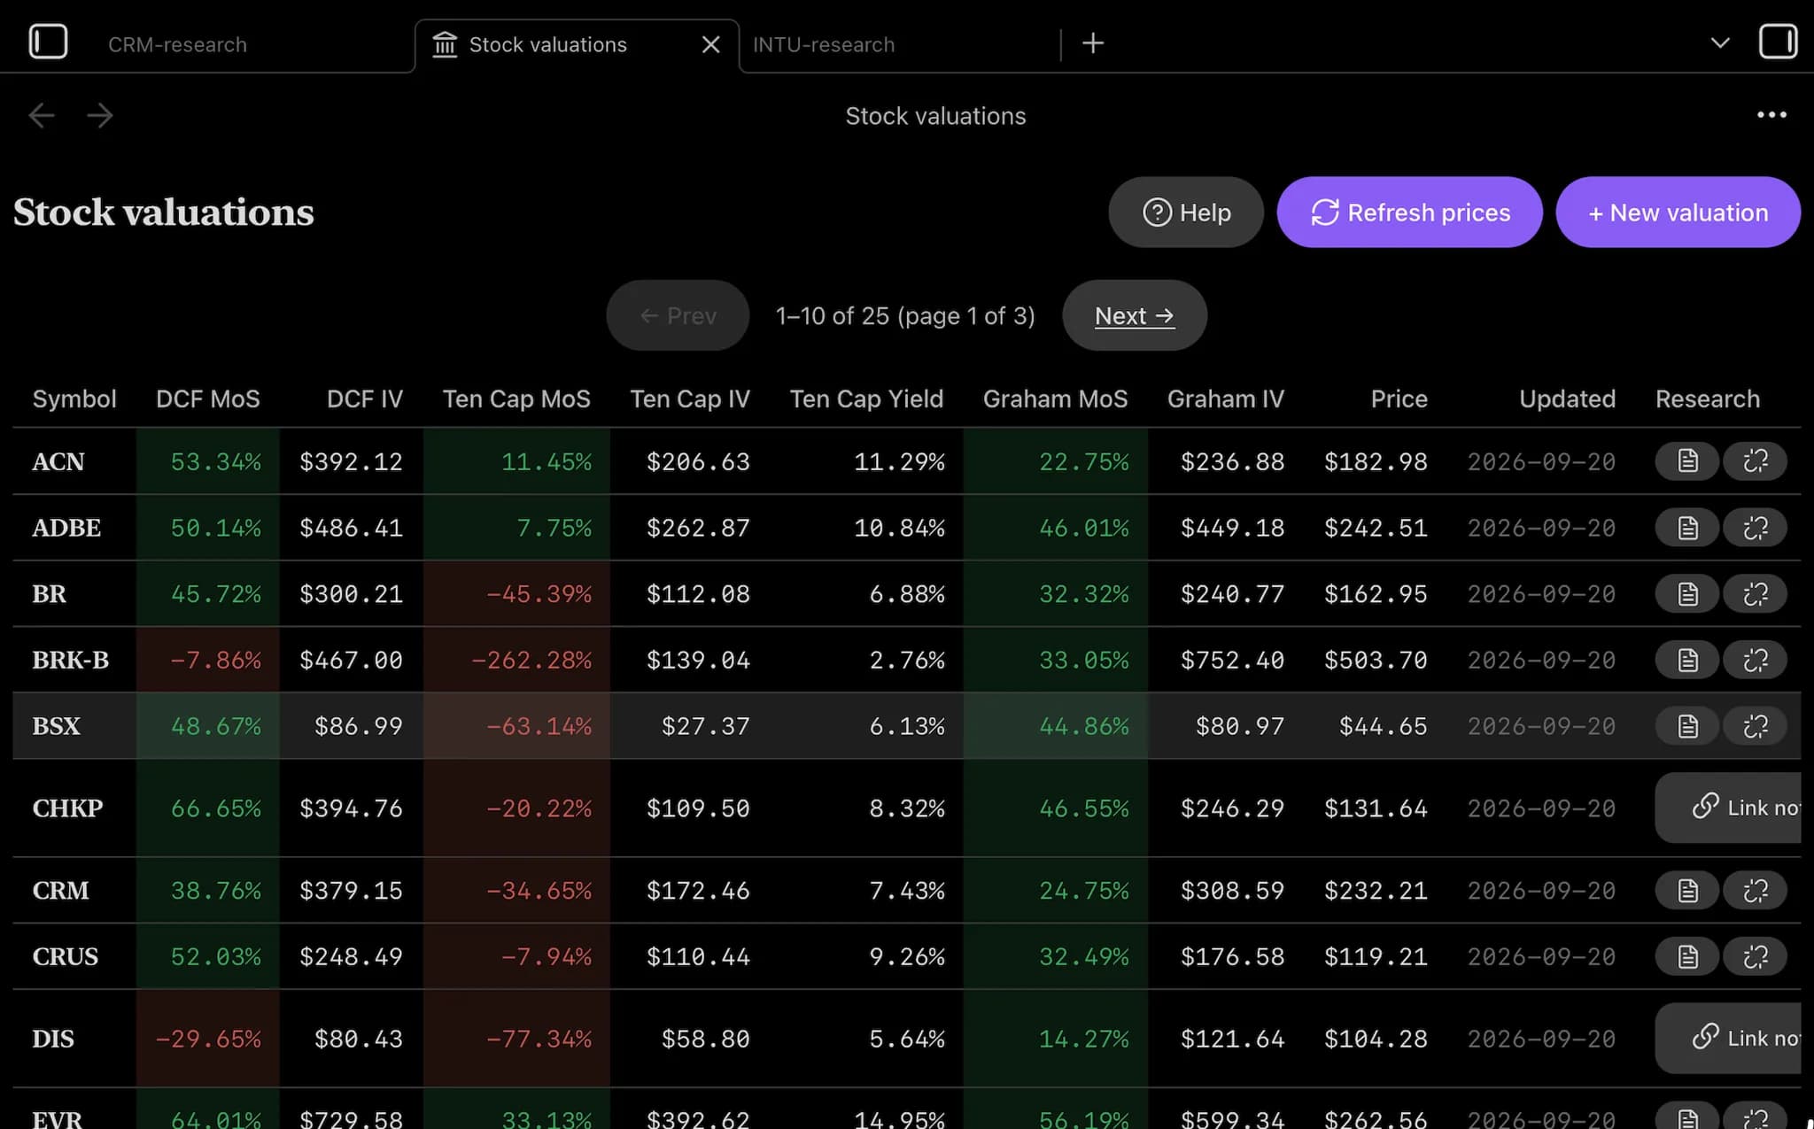Click DCF IV value $379.15
The width and height of the screenshot is (1814, 1129).
point(351,890)
